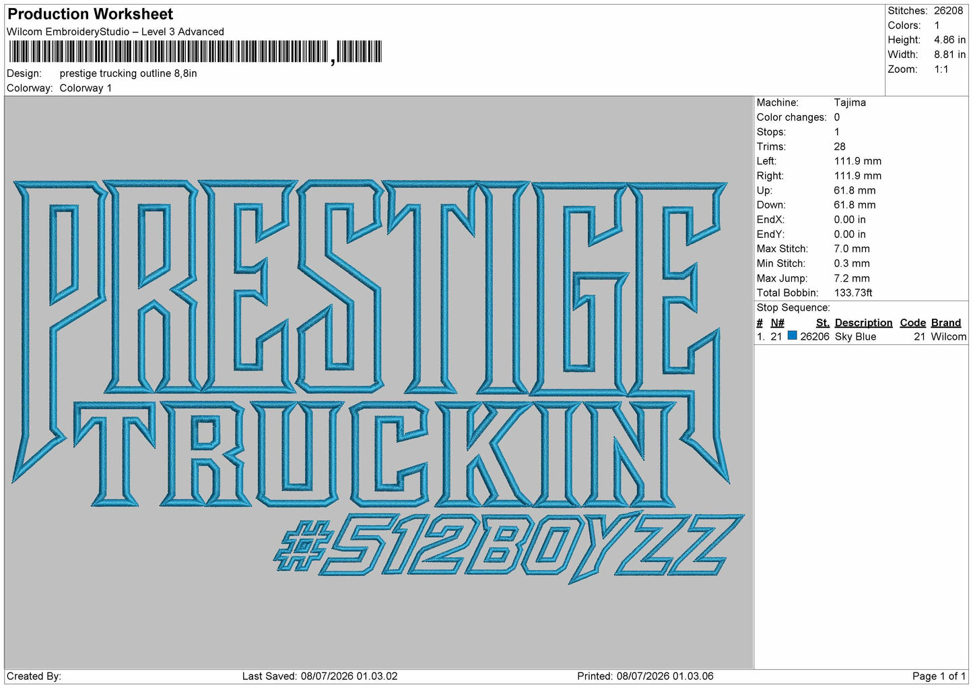
Task: Click the 'Last Saved' timestamp in footer
Action: (x=320, y=677)
